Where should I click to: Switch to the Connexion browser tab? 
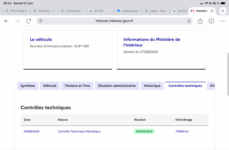pyautogui.click(x=72, y=11)
